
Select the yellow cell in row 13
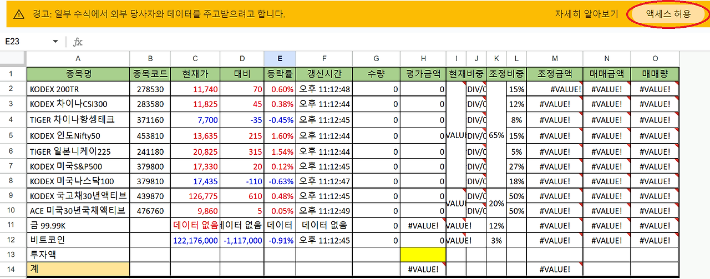423,254
